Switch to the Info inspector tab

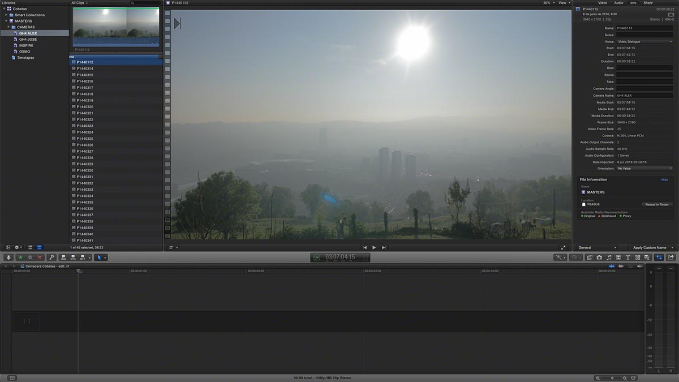(633, 3)
